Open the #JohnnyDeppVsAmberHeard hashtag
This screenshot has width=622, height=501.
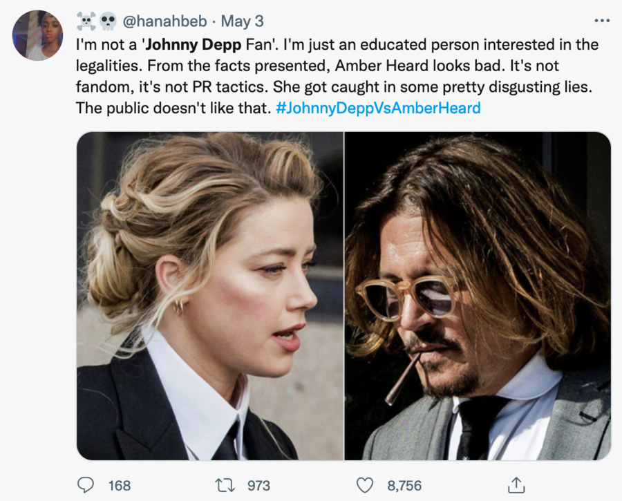377,108
